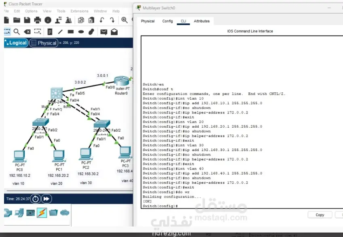Image resolution: width=343 pixels, height=237 pixels.
Task: Save the project with the floppy icon
Action: click(27, 20)
